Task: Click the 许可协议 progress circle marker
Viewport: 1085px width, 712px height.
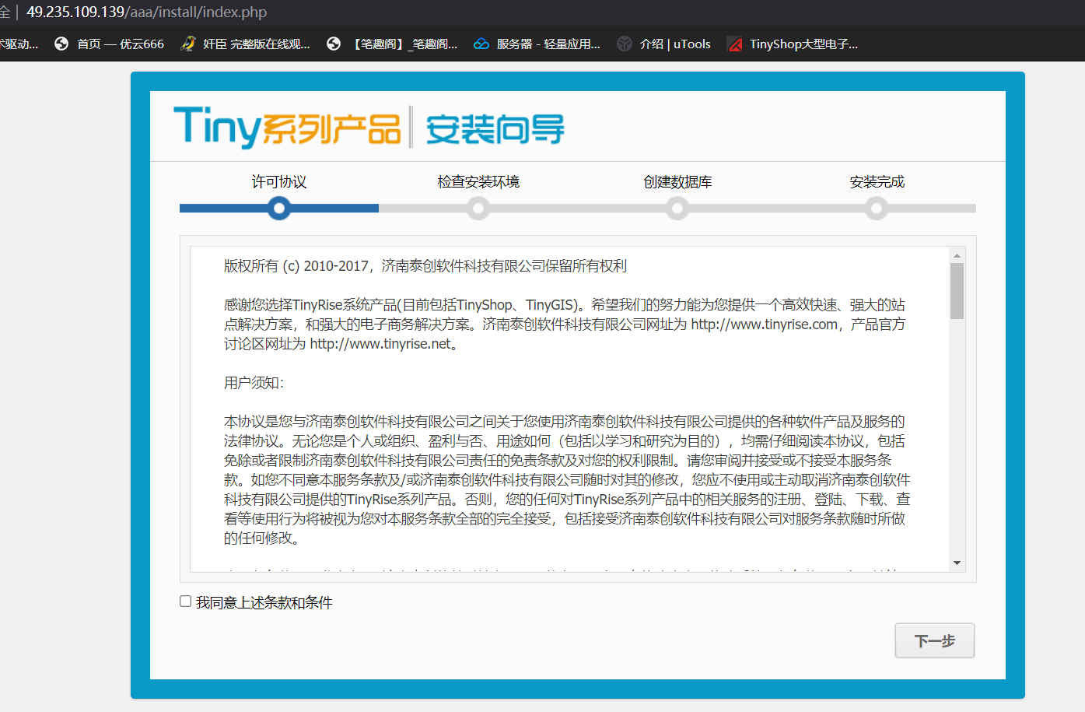Action: 279,209
